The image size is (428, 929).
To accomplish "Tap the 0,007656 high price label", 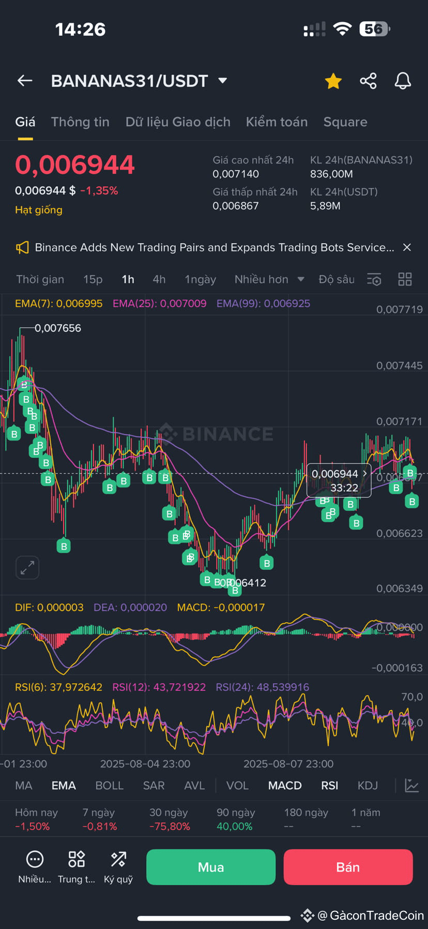I will point(57,328).
